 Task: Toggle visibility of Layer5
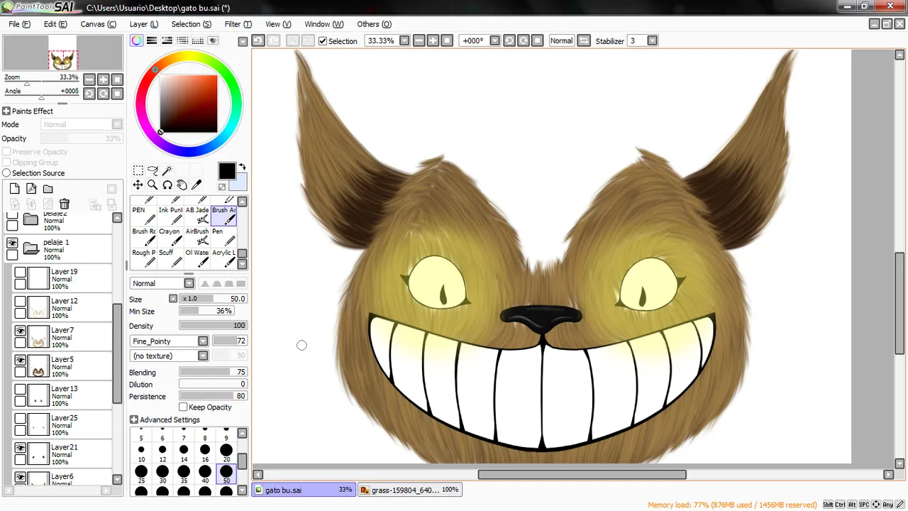click(21, 360)
